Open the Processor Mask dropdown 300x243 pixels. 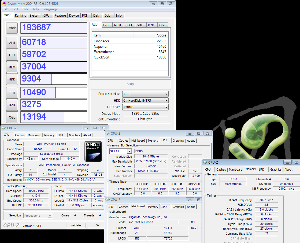[x=145, y=94]
